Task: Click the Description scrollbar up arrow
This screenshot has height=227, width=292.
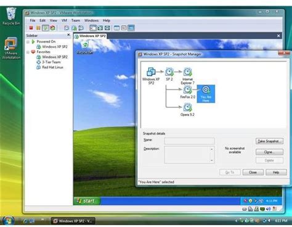Action: coord(212,149)
